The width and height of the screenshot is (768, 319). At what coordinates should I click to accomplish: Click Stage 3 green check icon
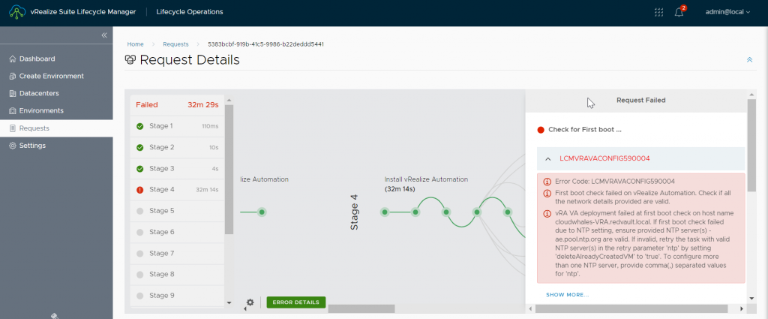[x=140, y=169]
